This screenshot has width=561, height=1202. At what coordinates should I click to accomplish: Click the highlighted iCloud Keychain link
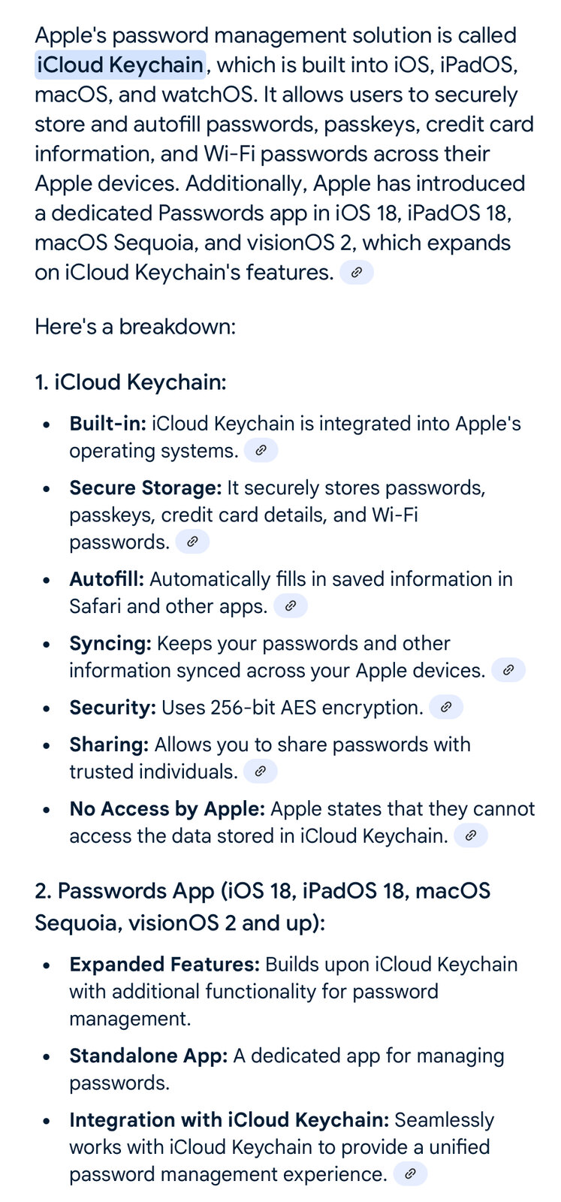point(120,65)
